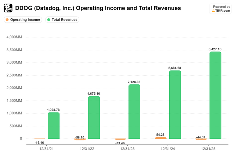Select the 12/31/23 orange operating income bar
Viewport: 235px width, 156px height.
click(x=120, y=139)
